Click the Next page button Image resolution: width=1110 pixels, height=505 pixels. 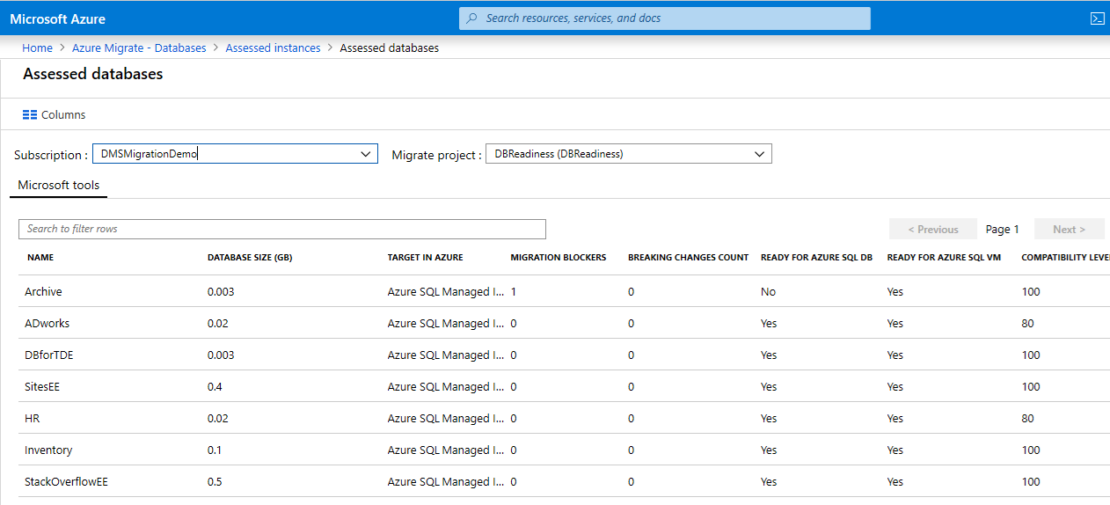(1069, 230)
